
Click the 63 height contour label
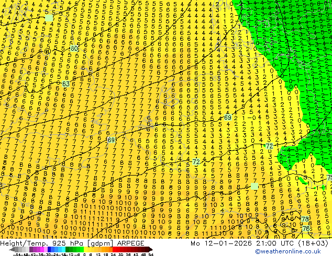point(66,84)
